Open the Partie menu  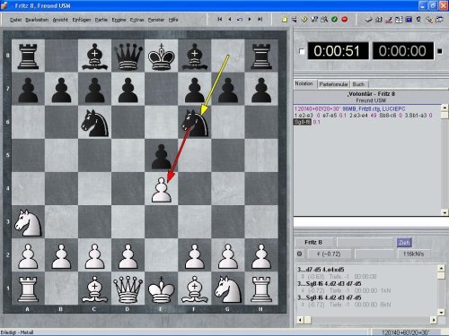[x=101, y=20]
